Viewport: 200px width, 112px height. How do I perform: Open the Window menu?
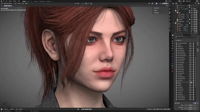(x=15, y=1)
